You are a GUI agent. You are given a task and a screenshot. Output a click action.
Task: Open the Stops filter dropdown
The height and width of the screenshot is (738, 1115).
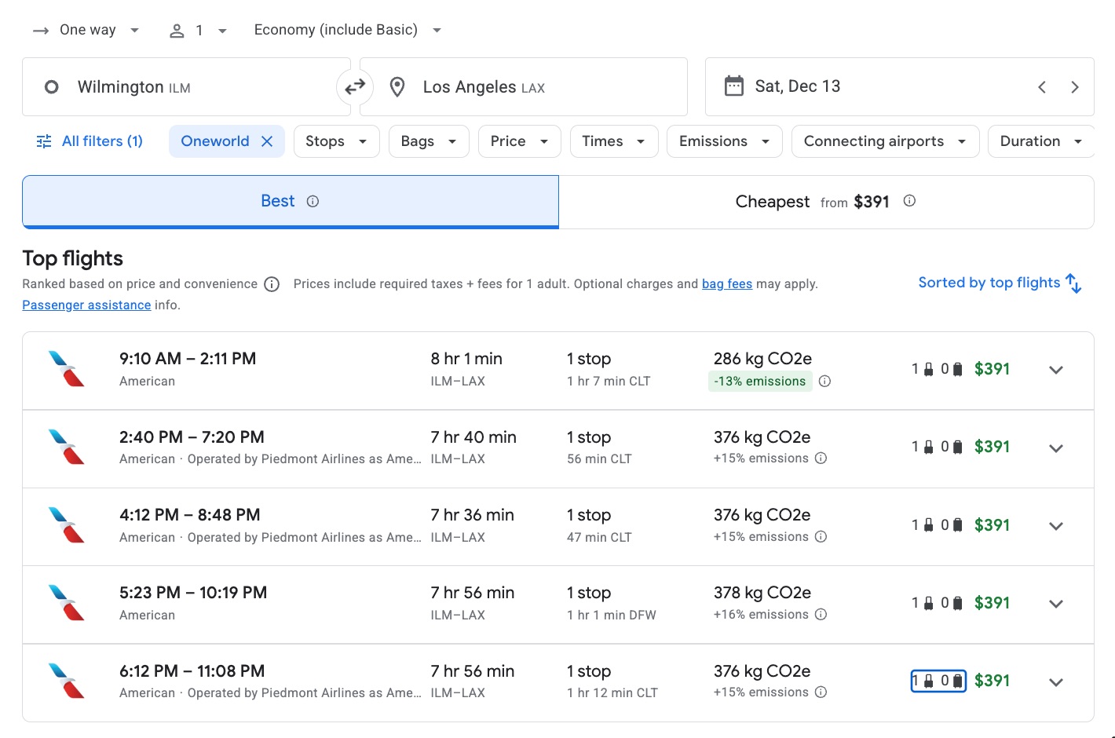point(336,141)
